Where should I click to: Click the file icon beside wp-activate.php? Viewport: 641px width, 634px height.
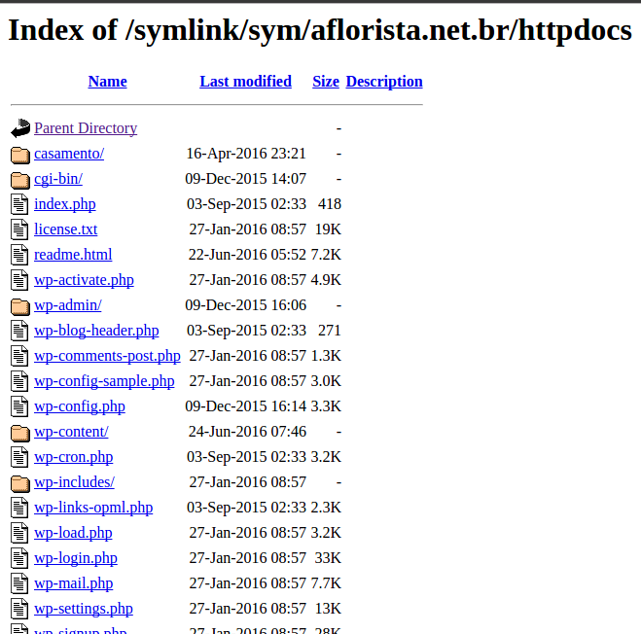click(19, 280)
